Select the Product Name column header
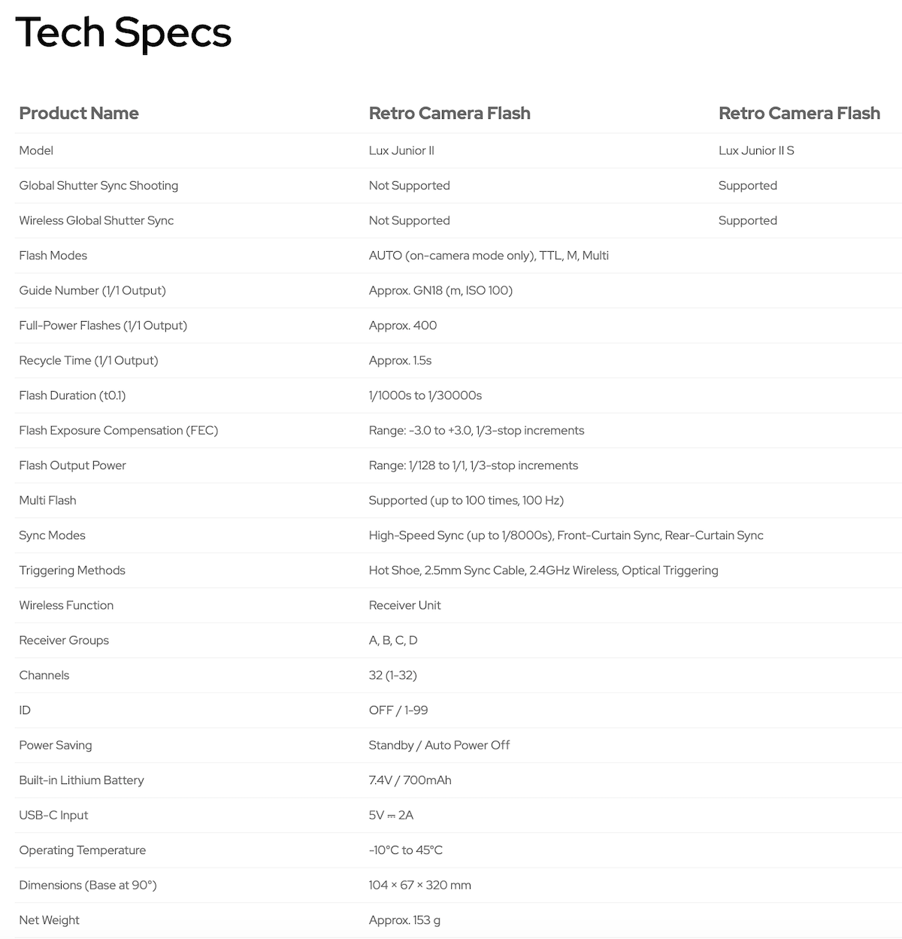The image size is (902, 939). 79,113
